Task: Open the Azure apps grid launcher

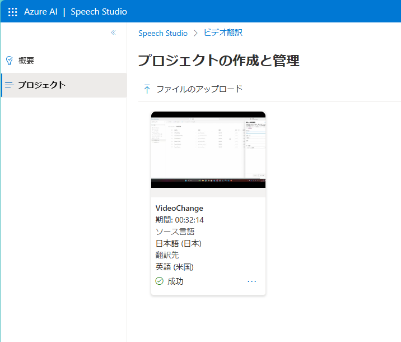Action: point(12,12)
